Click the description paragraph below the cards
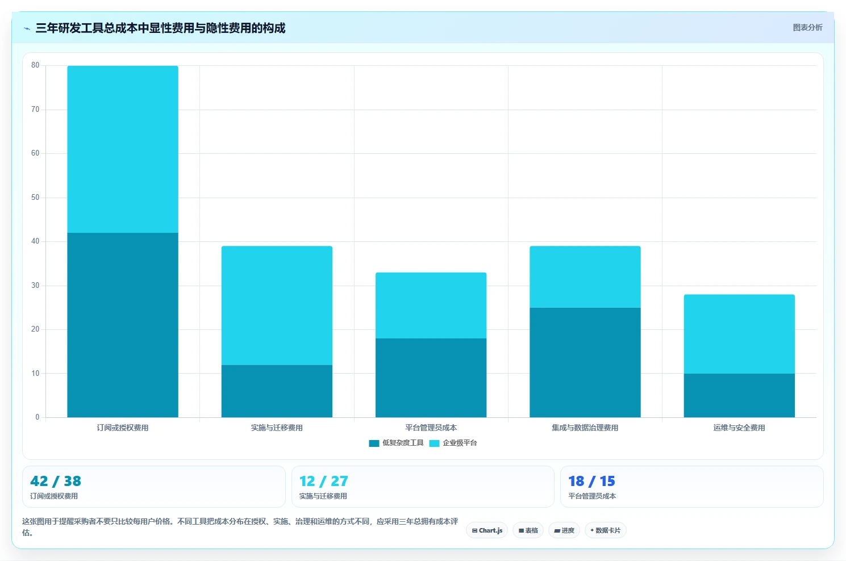Screen dimensions: 846x561 tap(240, 527)
